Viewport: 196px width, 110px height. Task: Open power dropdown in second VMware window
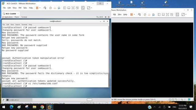(x=134, y=14)
